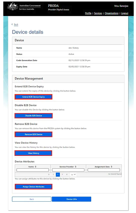Go to first page paginator icon

[49, 174]
